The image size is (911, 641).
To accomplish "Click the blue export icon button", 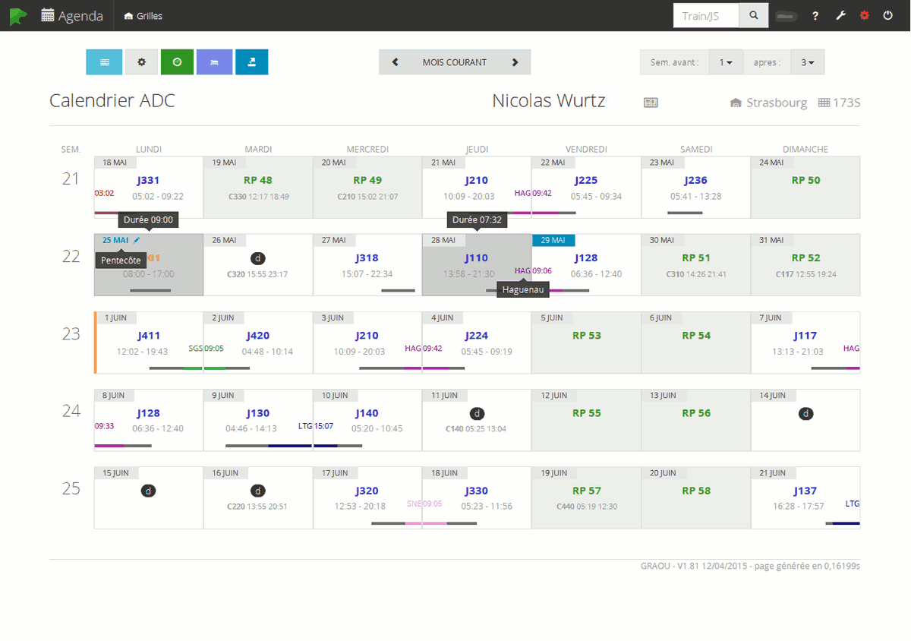I will pos(251,62).
